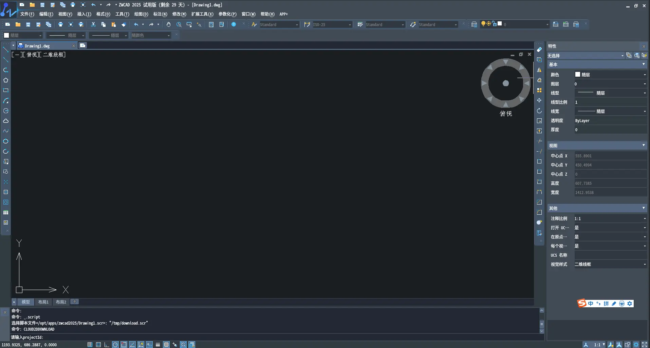Click the Match Properties brush icon
650x348 pixels.
coord(124,24)
